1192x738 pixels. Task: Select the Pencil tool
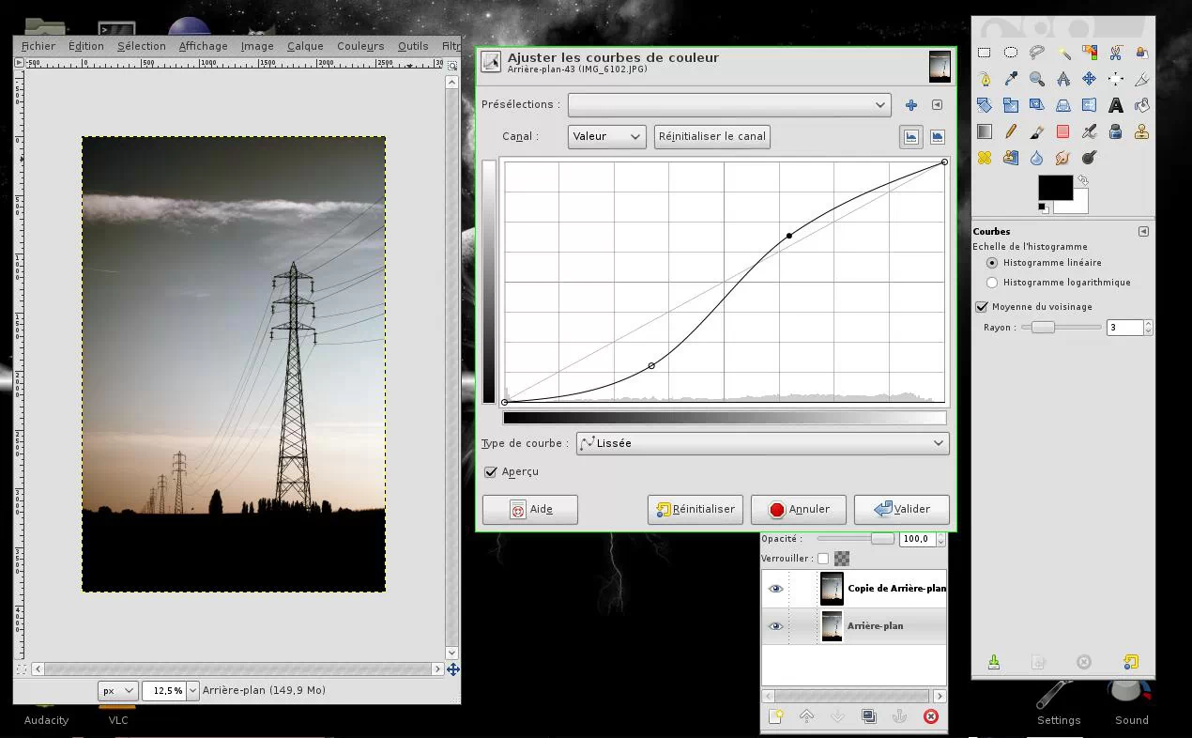click(1011, 132)
